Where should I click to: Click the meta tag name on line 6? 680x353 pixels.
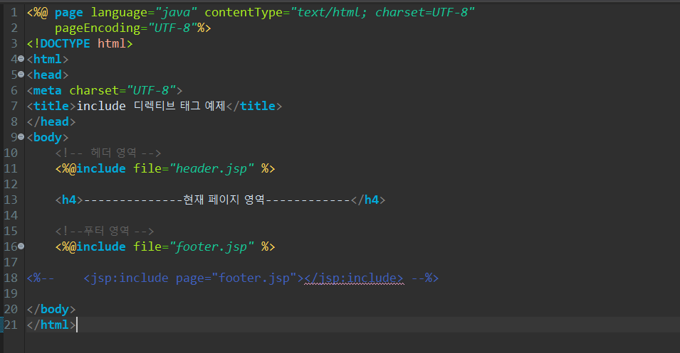pos(47,90)
